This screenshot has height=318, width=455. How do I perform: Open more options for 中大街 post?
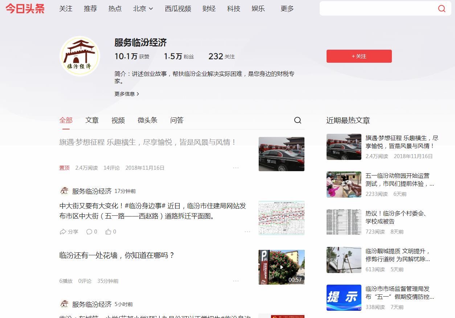click(x=247, y=232)
